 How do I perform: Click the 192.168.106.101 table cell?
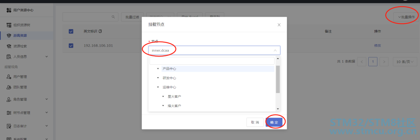click(98, 46)
